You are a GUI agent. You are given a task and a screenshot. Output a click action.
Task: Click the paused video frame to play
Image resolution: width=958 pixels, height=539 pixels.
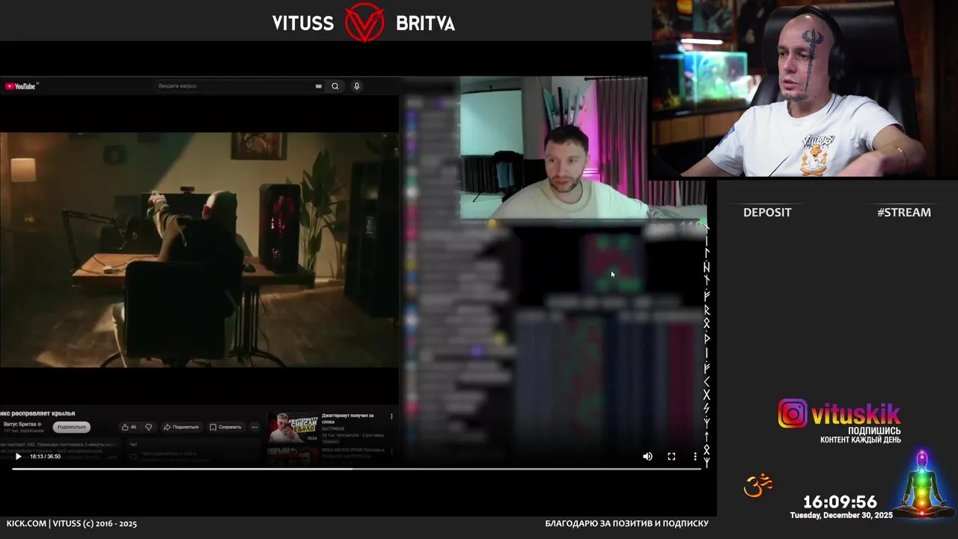(x=199, y=249)
